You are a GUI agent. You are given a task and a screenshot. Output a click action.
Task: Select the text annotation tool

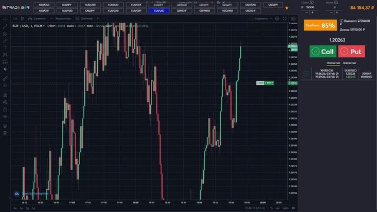5,48
